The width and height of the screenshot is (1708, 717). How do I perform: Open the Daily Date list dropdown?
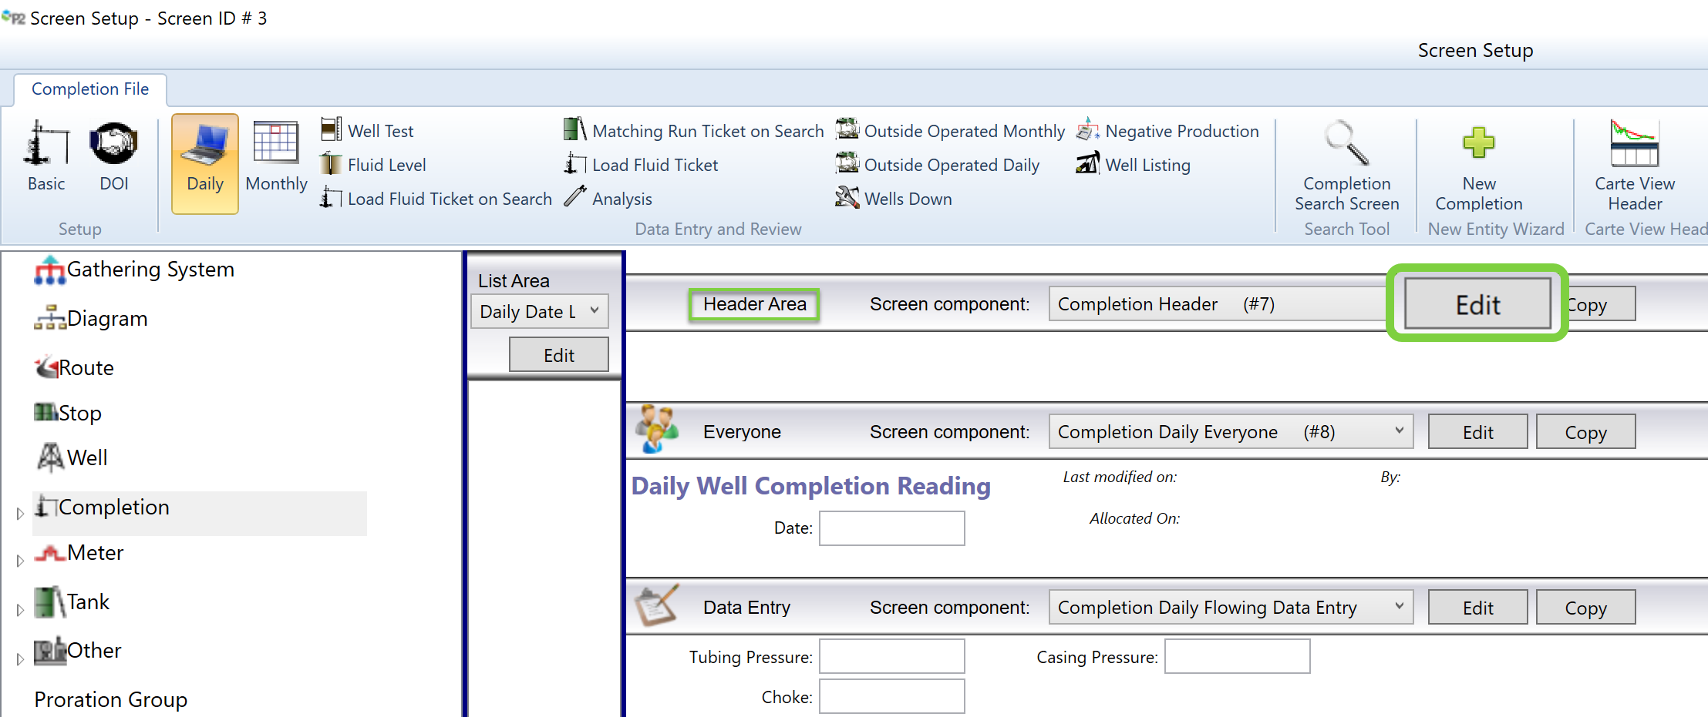pos(595,311)
